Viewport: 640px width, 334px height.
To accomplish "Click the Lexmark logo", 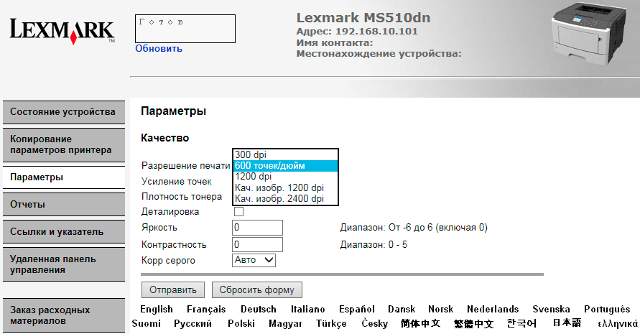I will [62, 31].
